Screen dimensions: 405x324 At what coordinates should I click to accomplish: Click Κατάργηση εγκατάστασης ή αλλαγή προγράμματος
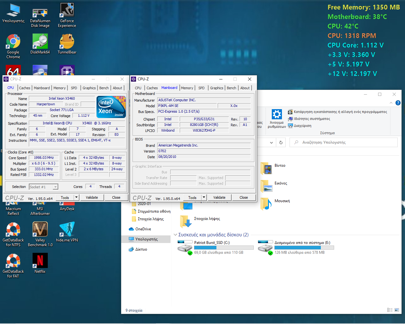pos(337,112)
